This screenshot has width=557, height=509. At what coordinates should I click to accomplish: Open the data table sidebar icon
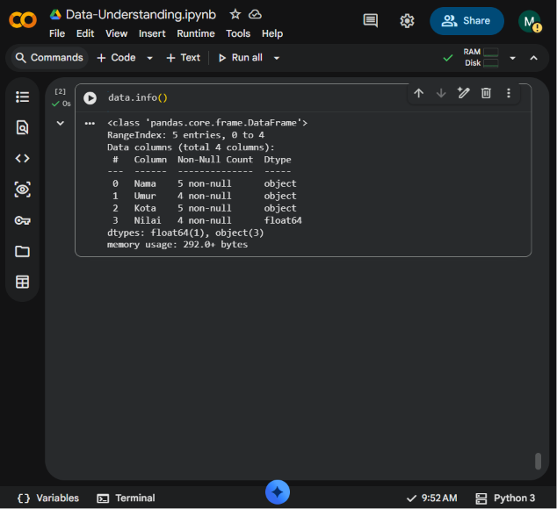coord(22,283)
